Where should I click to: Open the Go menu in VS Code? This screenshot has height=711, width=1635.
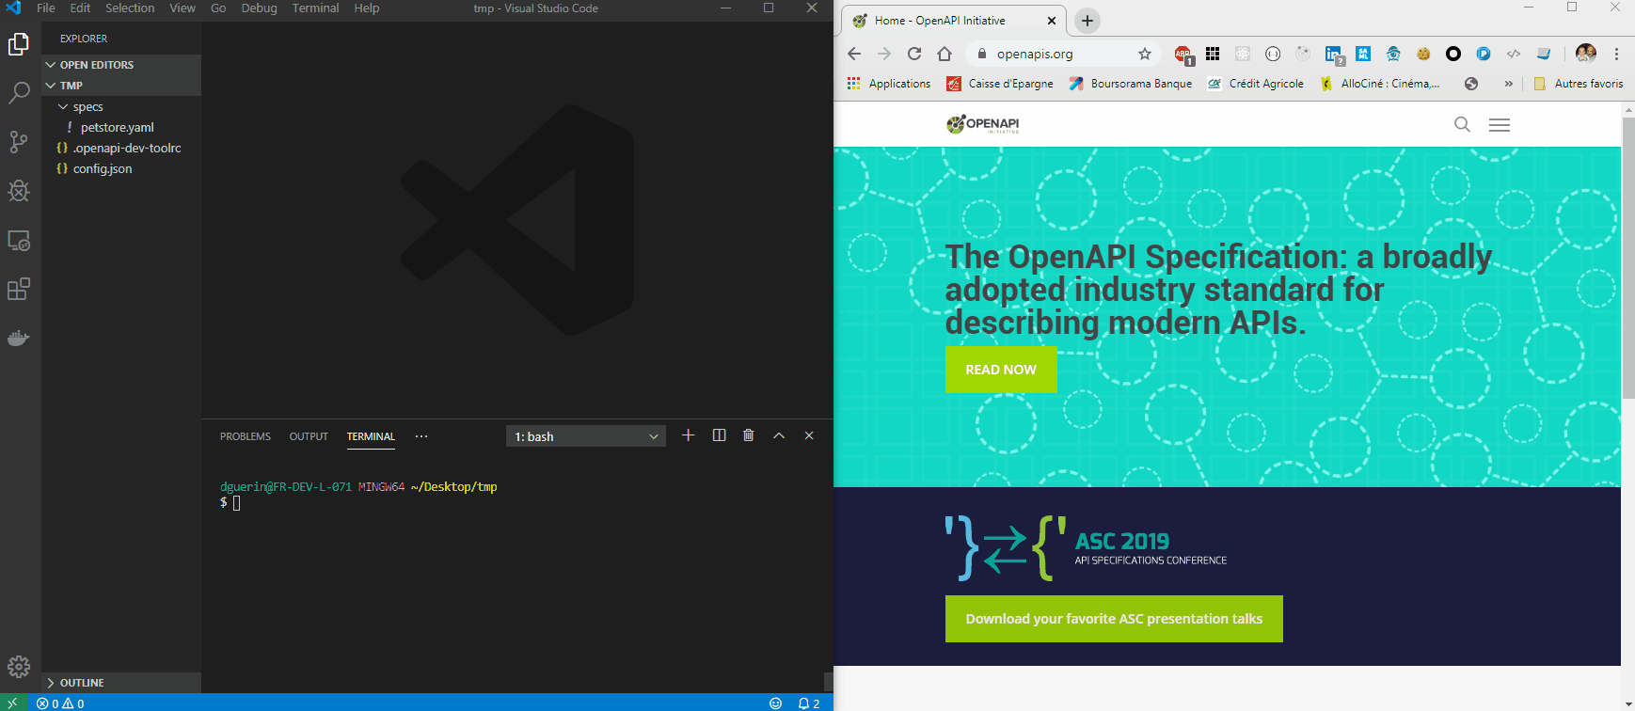point(218,8)
